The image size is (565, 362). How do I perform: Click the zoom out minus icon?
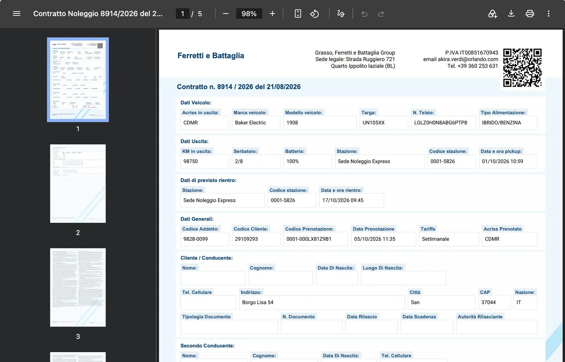(x=226, y=14)
